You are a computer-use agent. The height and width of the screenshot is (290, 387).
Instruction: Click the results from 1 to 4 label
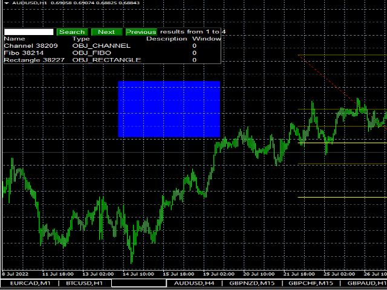coord(193,32)
